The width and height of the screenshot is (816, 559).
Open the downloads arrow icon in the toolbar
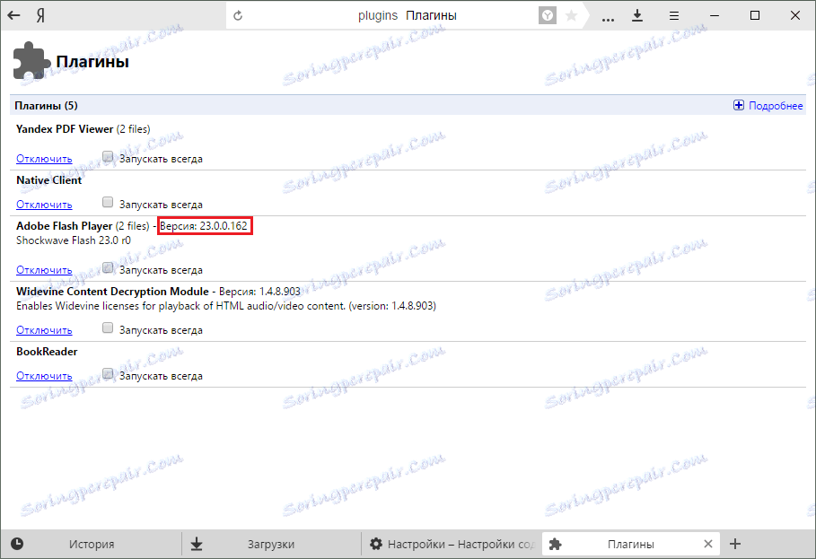coord(637,15)
